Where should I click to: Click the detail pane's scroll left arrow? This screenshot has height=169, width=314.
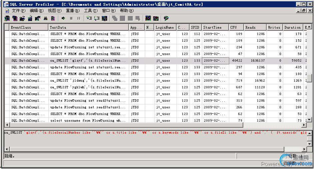point(7,149)
